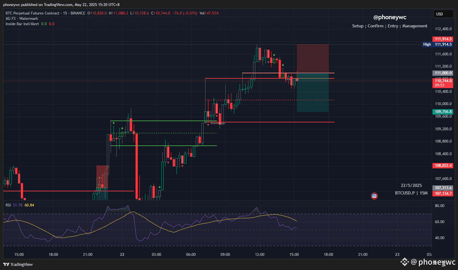Click the 111,600.0 price axis label

(x=443, y=54)
